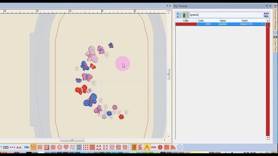Sort threads by the Color column
Image resolution: width=278 pixels, height=156 pixels.
186,21
